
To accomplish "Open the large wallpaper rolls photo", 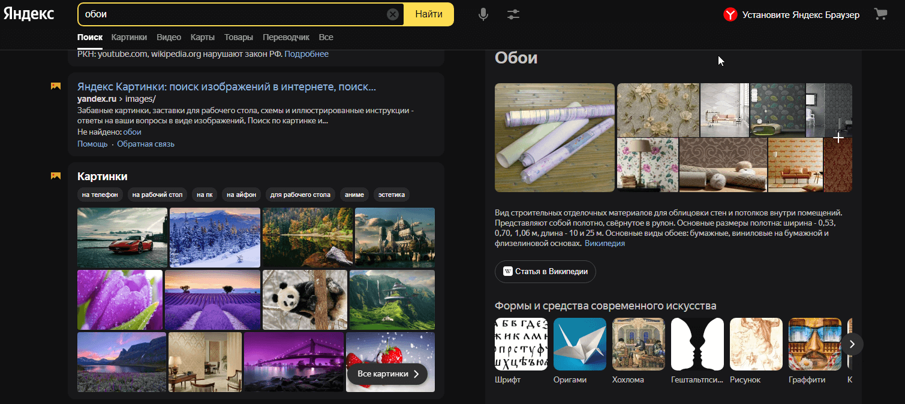I will coord(555,138).
